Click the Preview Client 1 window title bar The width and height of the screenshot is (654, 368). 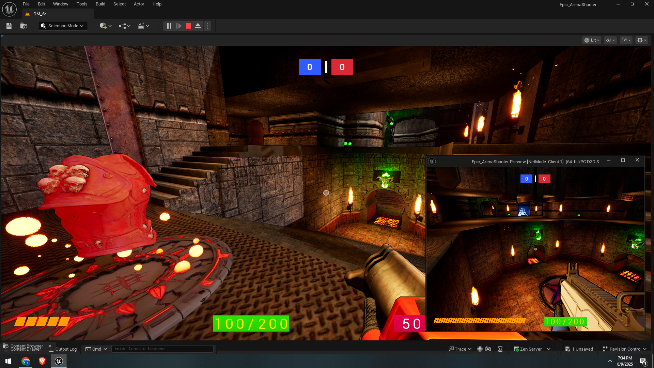[x=535, y=162]
